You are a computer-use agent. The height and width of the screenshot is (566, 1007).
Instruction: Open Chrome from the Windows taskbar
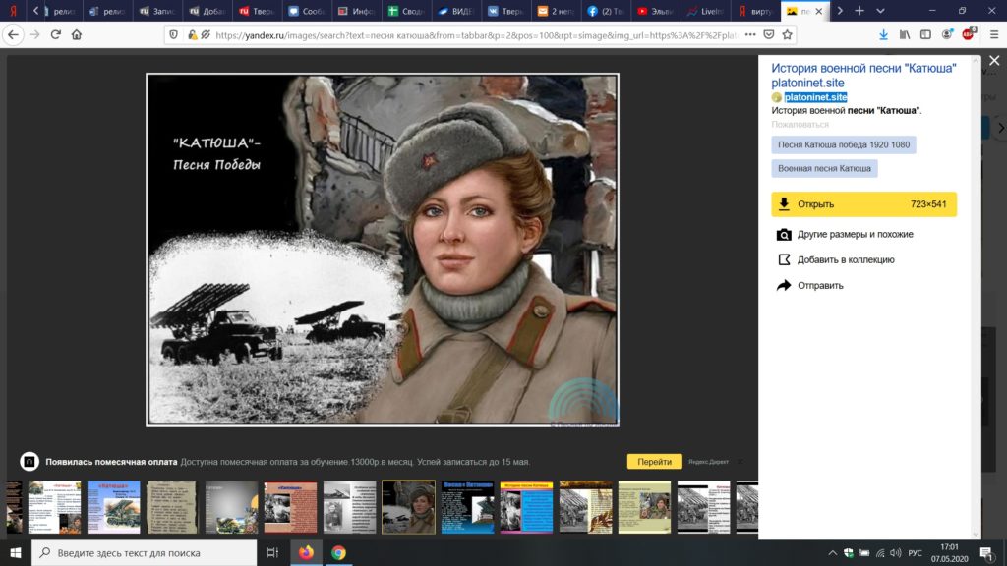click(338, 553)
